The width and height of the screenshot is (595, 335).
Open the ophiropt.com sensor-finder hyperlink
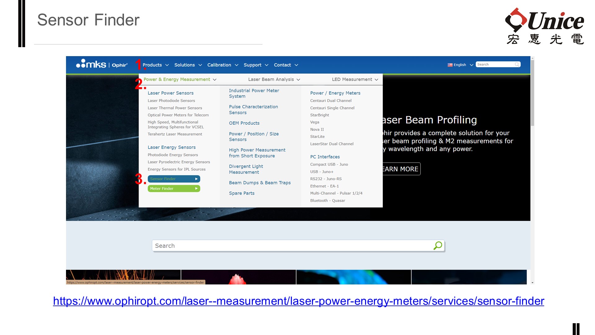(298, 301)
